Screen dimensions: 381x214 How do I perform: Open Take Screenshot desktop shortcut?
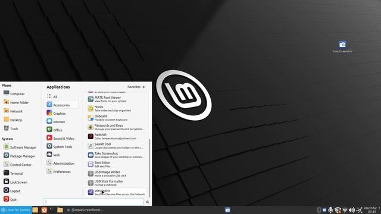pos(342,46)
